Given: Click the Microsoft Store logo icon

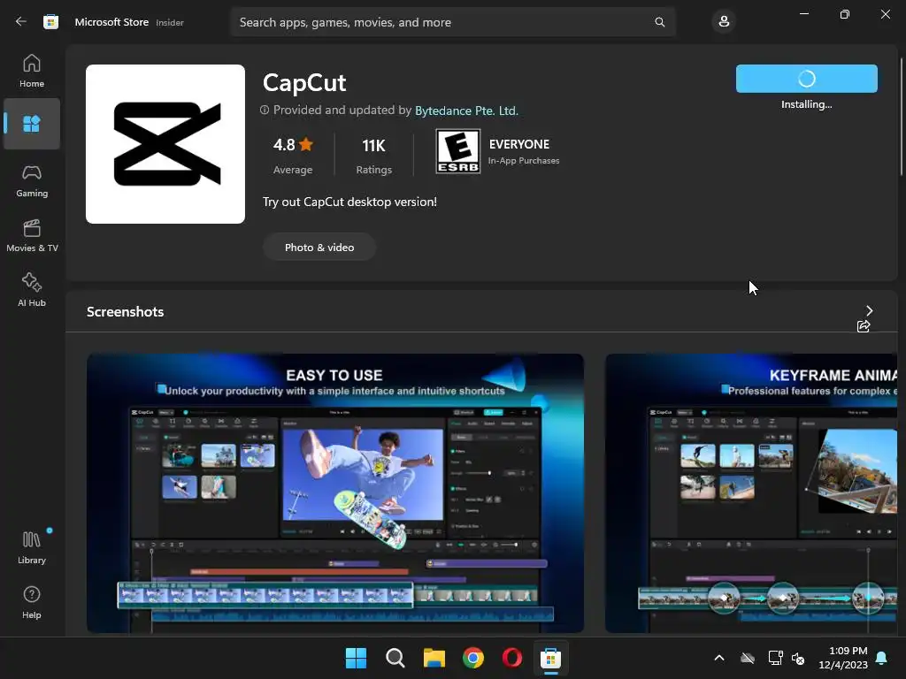Looking at the screenshot, I should click(x=50, y=22).
